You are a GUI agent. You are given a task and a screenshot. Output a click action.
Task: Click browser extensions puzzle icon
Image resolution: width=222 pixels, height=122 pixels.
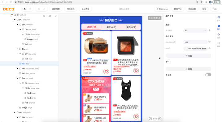click(x=206, y=2)
